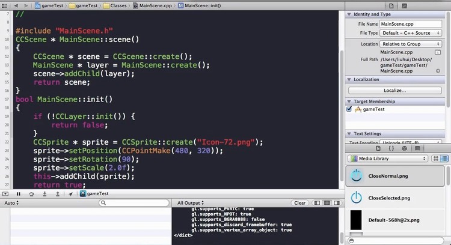Reveal the full path in Finder arrow
This screenshot has width=451, height=245.
(438, 71)
